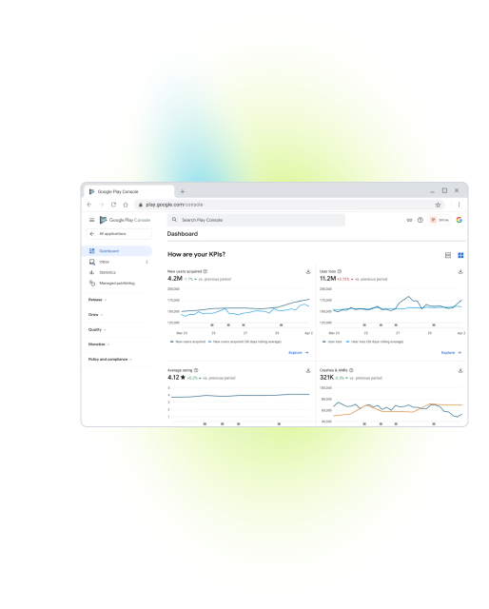
Task: Go back to All applications
Action: (x=119, y=234)
